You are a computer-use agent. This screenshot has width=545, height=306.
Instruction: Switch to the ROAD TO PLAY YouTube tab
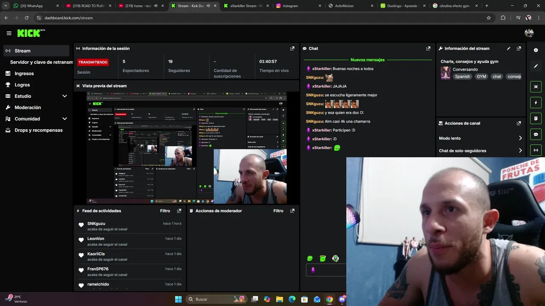[x=89, y=6]
